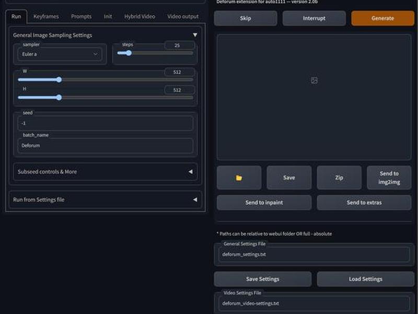The width and height of the screenshot is (418, 314).
Task: Open the Init tab
Action: pos(108,17)
